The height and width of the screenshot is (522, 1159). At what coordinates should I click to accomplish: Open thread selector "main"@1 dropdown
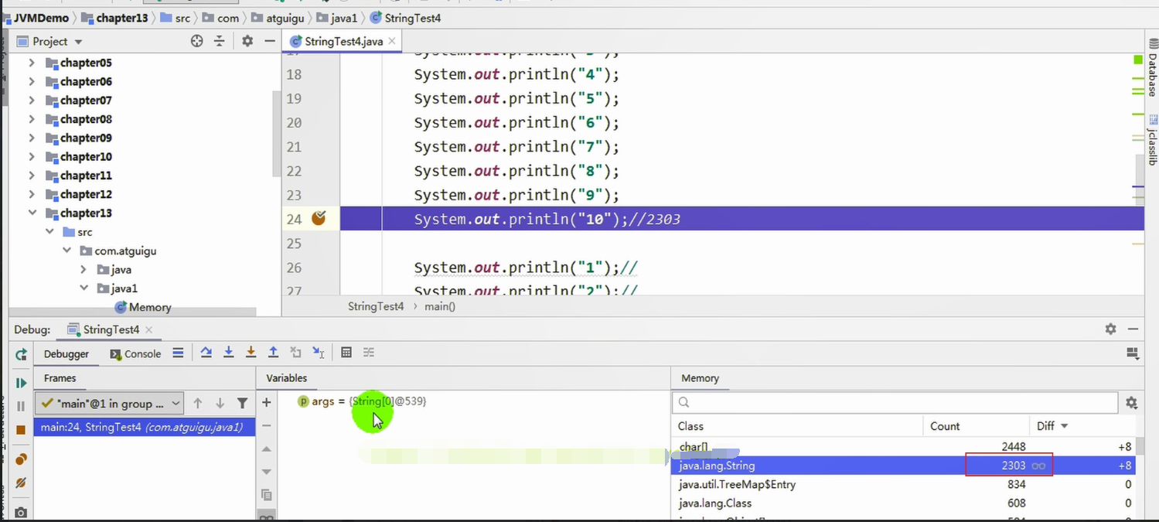pos(109,403)
